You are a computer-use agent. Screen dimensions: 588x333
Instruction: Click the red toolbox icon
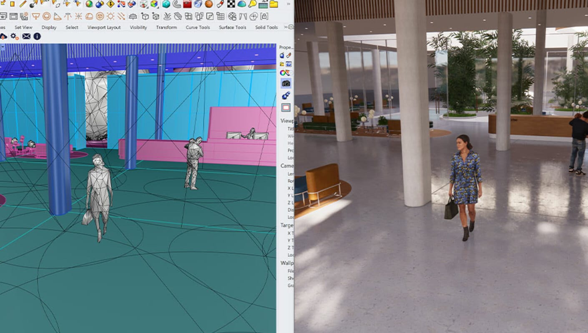pyautogui.click(x=187, y=4)
